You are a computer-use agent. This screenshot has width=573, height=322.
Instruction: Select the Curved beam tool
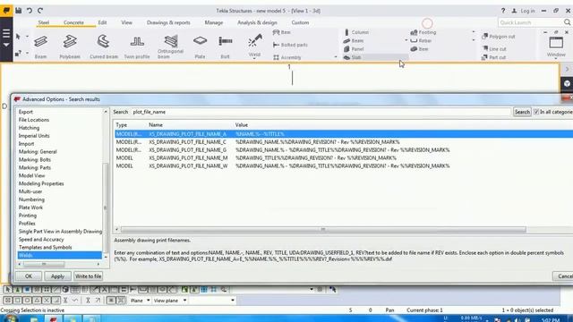(x=104, y=47)
